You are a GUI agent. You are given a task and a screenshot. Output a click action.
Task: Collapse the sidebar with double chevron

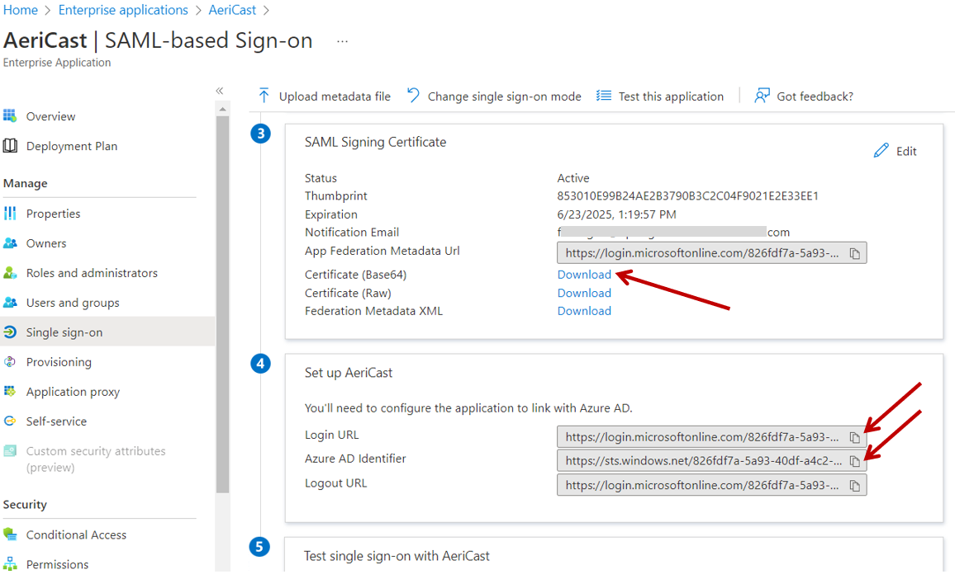[219, 91]
